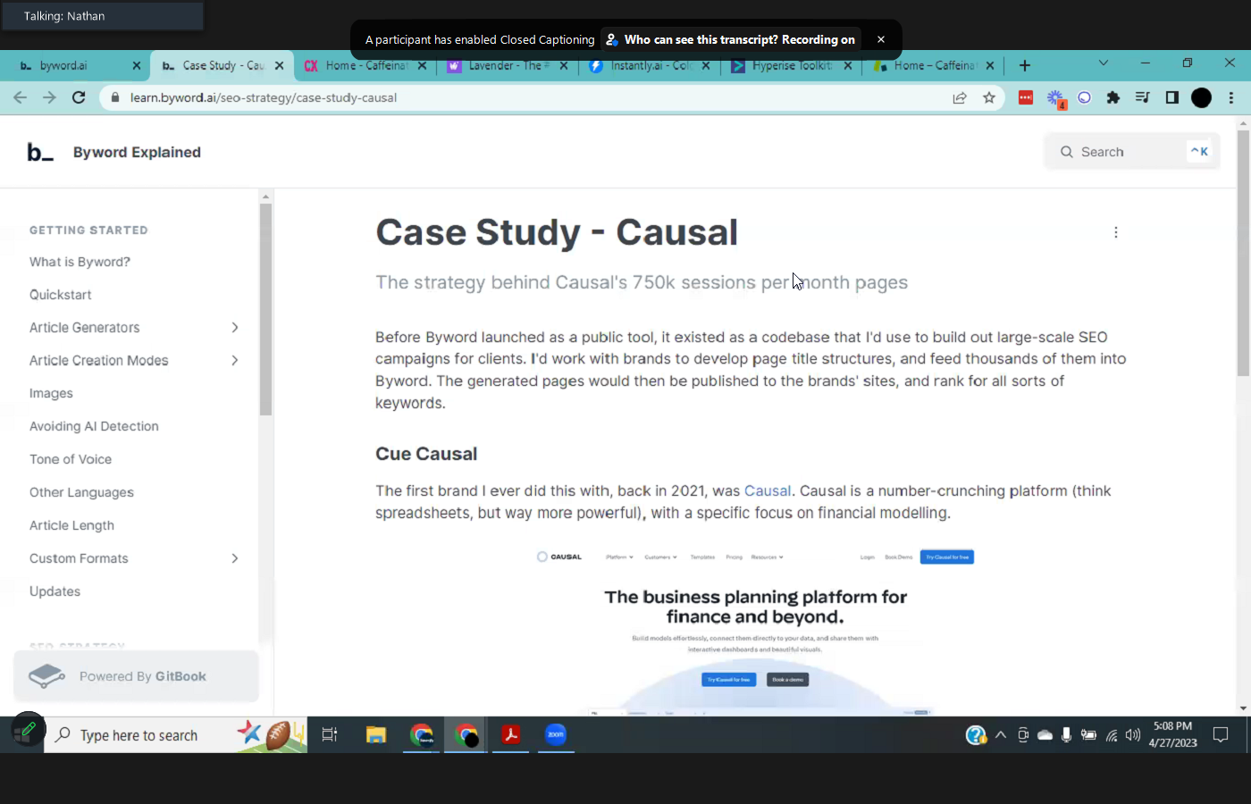The width and height of the screenshot is (1251, 804).
Task: Switch to the Instantly.ai tab
Action: point(648,65)
